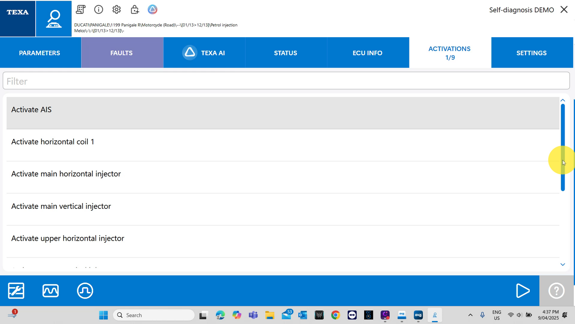Viewport: 575px width, 324px height.
Task: Open clock showing 4:37 PM
Action: pos(548,315)
